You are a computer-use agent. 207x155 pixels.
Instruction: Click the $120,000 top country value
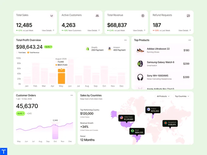[x=87, y=113]
